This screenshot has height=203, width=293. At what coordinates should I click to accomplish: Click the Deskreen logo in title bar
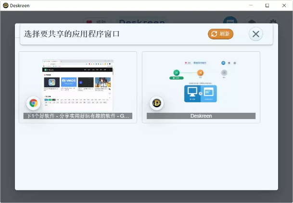click(6, 5)
